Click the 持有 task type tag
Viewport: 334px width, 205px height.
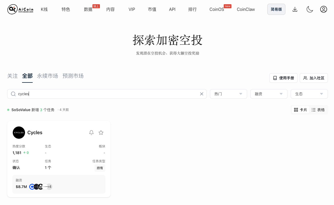click(100, 168)
